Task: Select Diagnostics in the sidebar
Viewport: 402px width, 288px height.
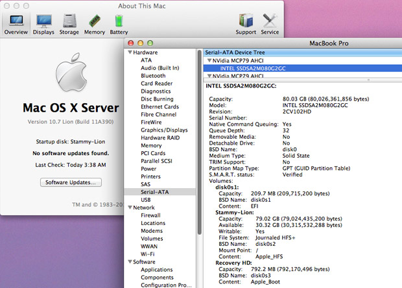Action: pyautogui.click(x=156, y=91)
